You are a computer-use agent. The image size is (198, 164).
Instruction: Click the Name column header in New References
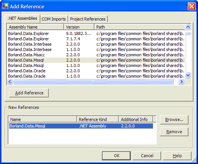click(x=43, y=119)
